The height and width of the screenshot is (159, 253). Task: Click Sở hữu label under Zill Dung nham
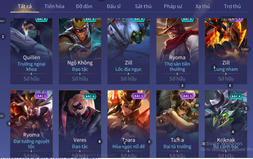tap(226, 79)
